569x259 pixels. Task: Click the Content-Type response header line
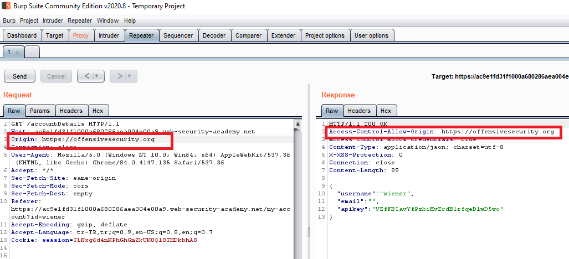coord(416,147)
